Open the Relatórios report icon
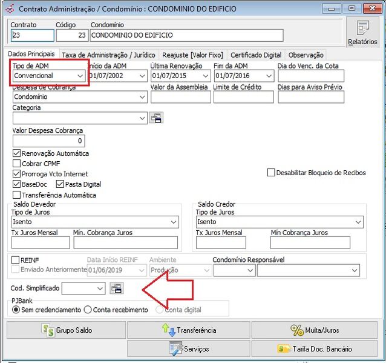The height and width of the screenshot is (363, 386). tap(362, 32)
